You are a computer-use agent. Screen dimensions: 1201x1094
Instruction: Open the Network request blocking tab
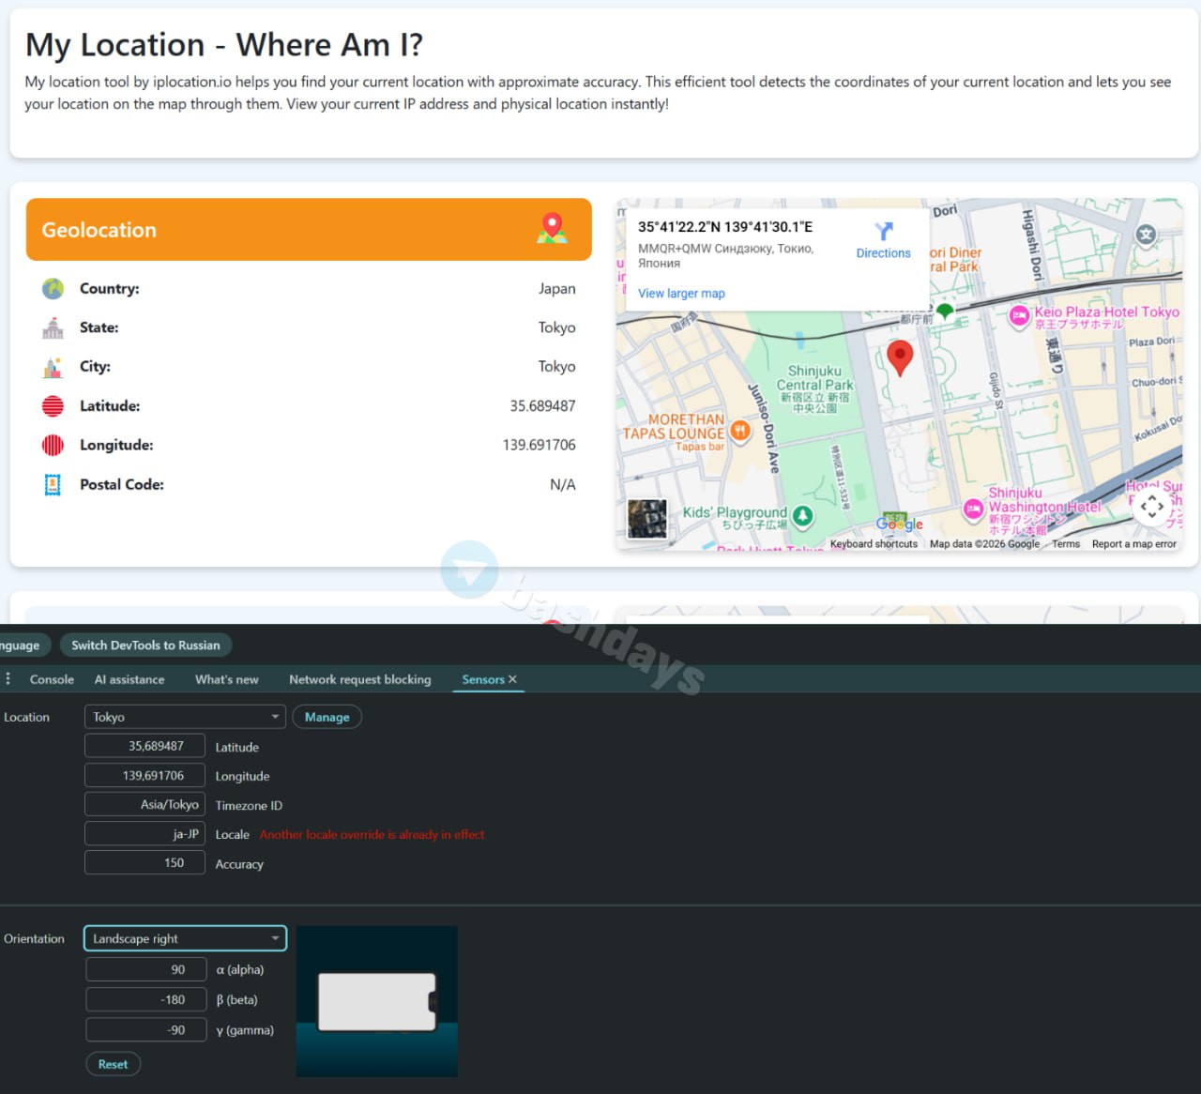(359, 679)
